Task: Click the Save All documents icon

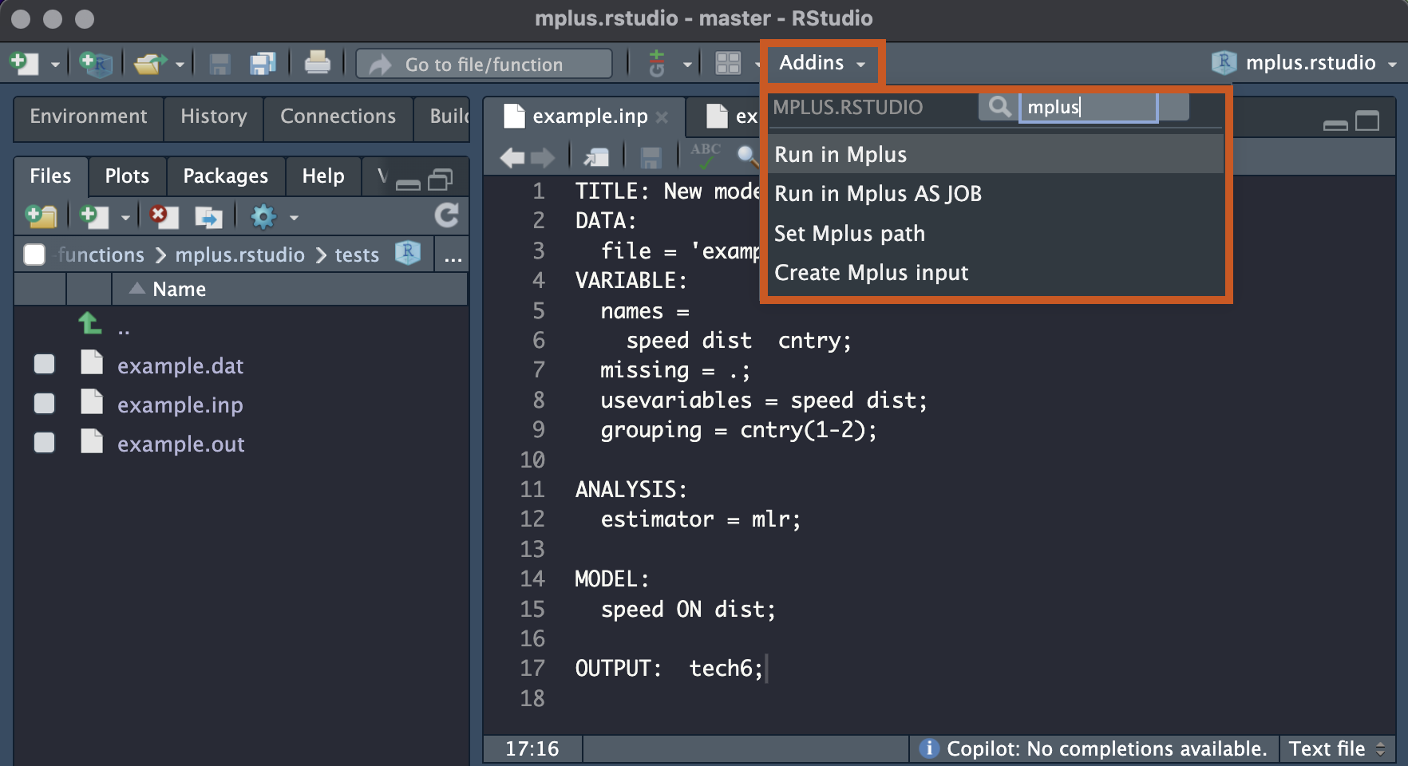Action: (262, 63)
